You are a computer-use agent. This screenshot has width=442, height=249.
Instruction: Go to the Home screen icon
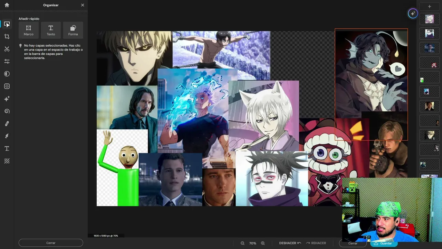[x=7, y=5]
